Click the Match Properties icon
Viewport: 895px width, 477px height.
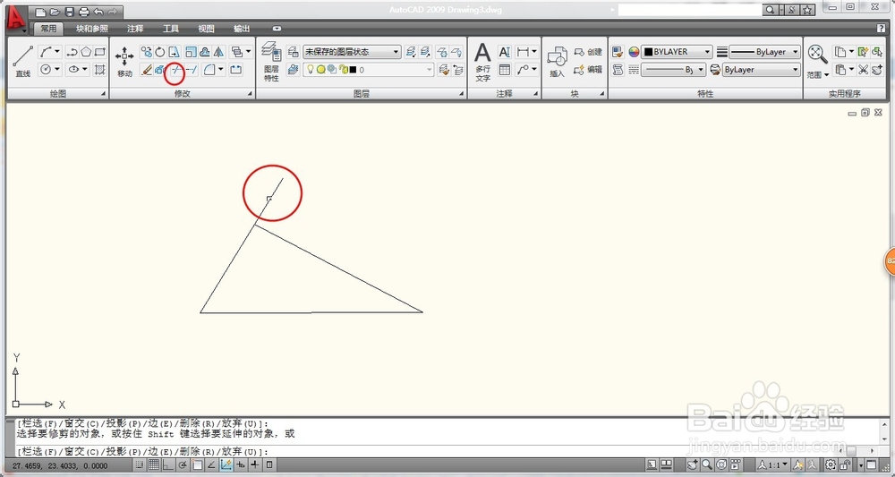point(618,52)
